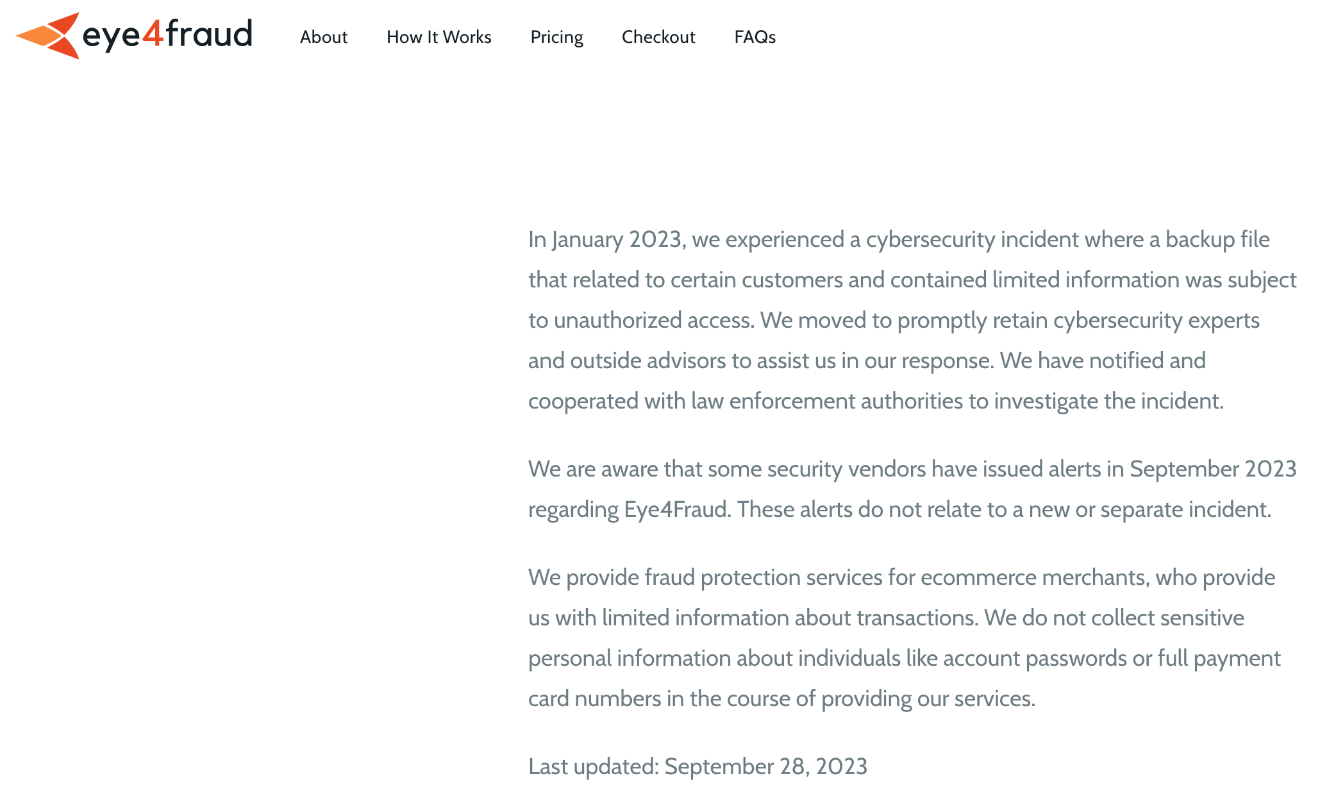This screenshot has height=812, width=1336.
Task: Select the orange logo mark in header
Action: coord(47,35)
